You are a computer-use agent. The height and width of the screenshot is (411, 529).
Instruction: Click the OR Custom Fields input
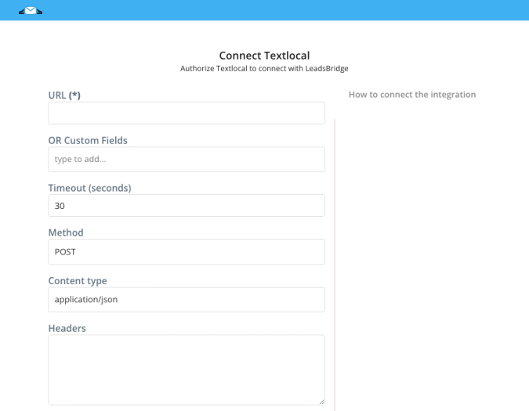tap(187, 160)
